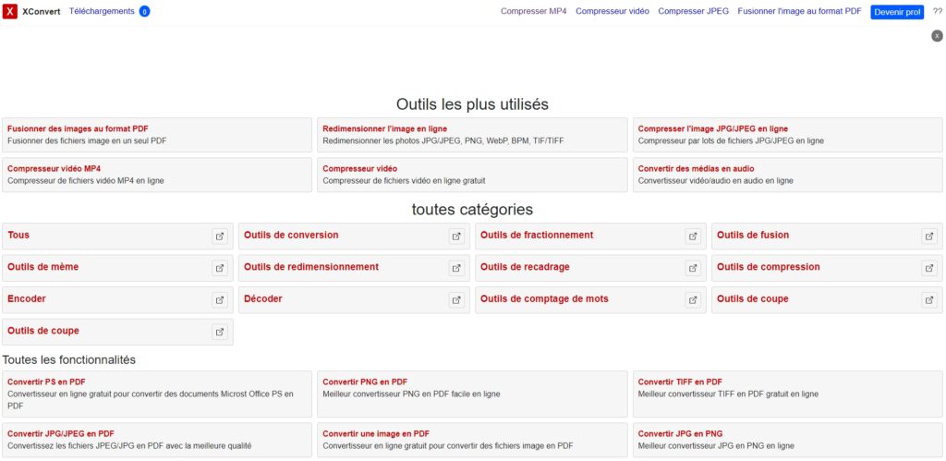Go to Compresseur vidéo in the top navigation
Viewport: 946px width, 461px height.
click(612, 11)
